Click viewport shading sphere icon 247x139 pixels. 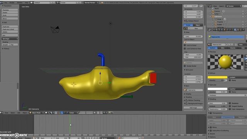[x=47, y=113]
